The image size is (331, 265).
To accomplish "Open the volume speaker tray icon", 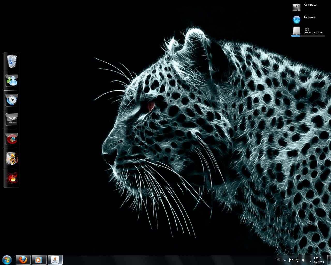I will coord(304,260).
